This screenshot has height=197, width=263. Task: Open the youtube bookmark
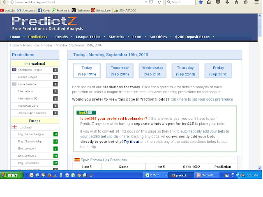8,10
